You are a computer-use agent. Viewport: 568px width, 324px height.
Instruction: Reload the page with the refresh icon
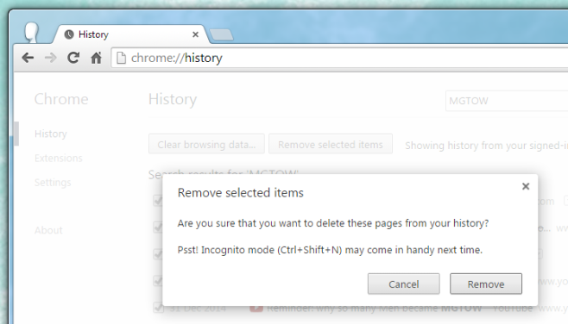[73, 58]
